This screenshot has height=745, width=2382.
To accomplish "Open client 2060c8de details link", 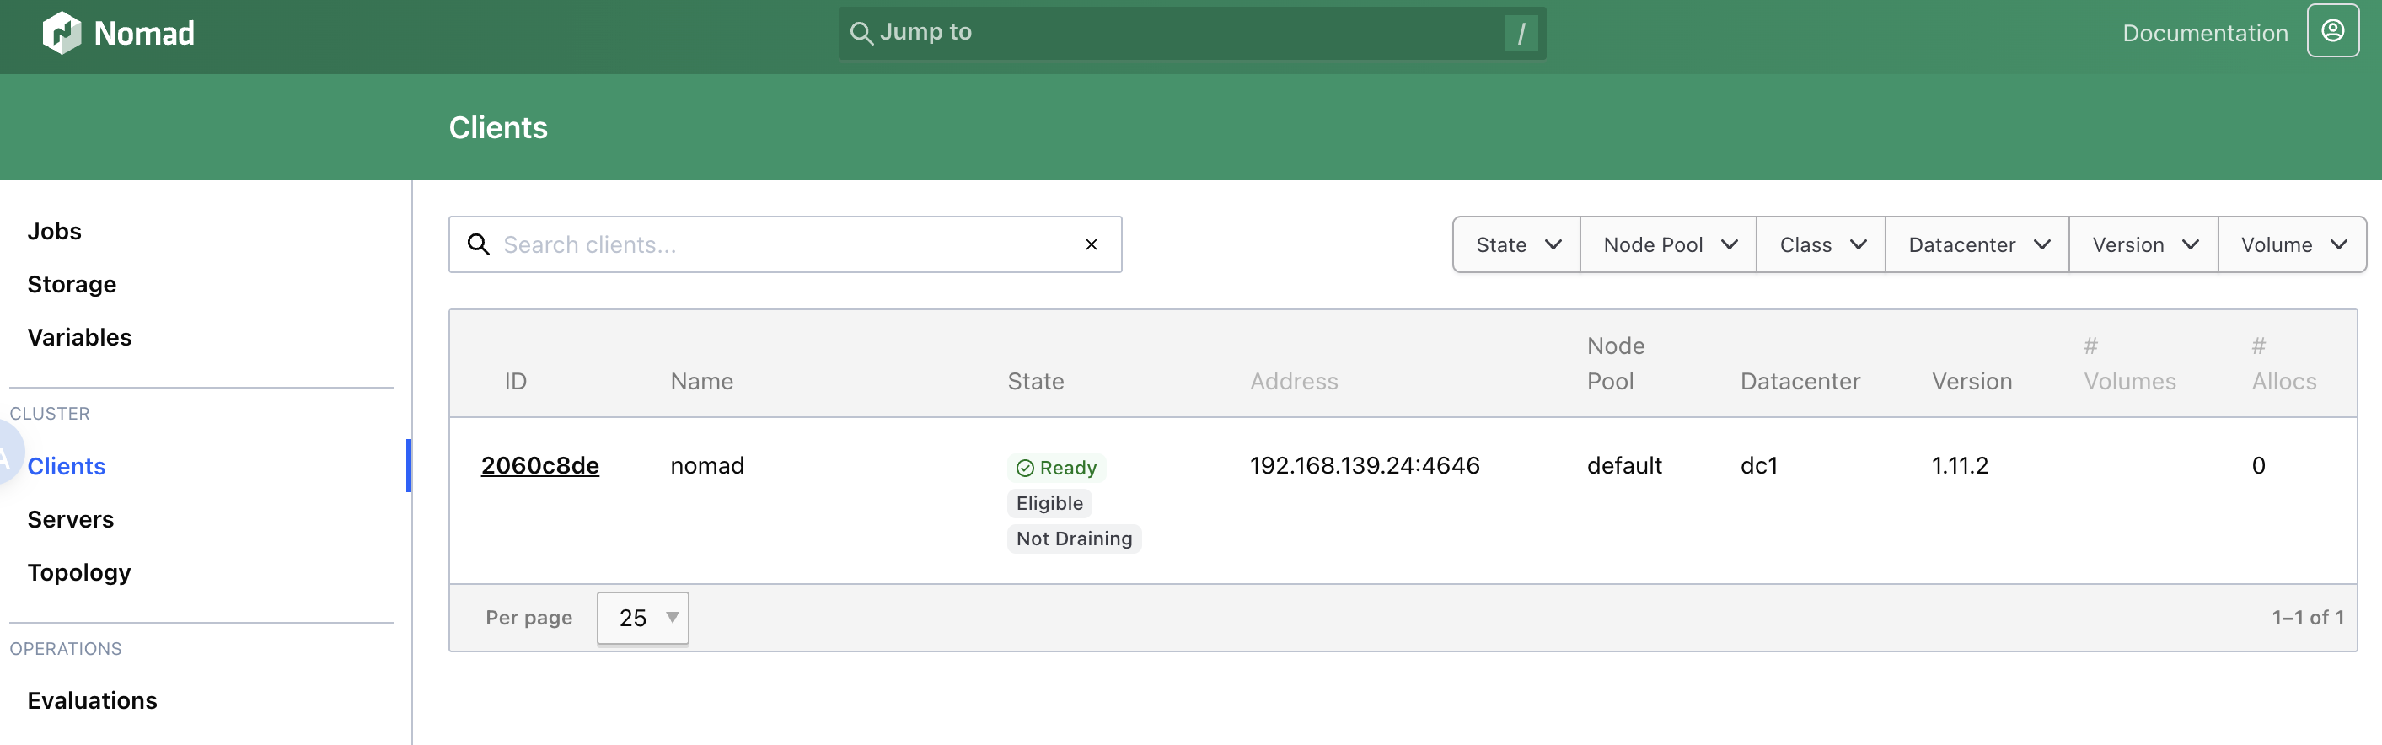I will [x=540, y=466].
